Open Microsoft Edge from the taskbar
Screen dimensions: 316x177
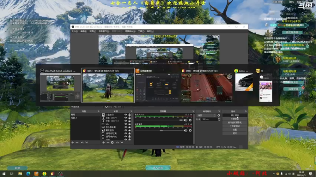[x=28, y=173]
